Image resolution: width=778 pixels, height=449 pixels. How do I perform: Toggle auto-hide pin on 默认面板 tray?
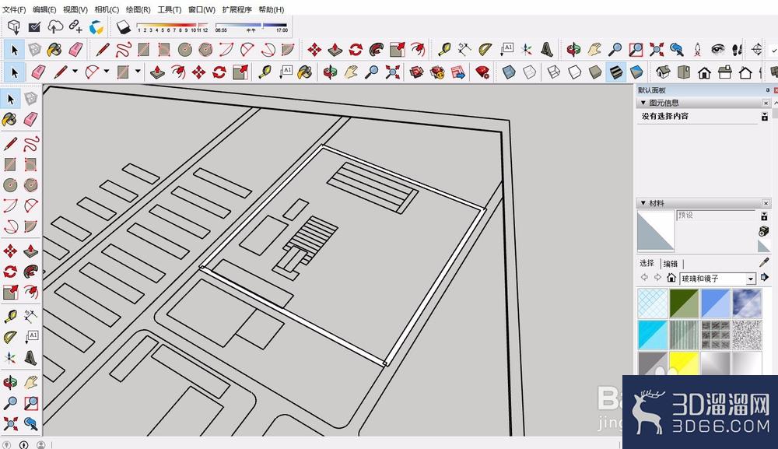click(x=768, y=89)
